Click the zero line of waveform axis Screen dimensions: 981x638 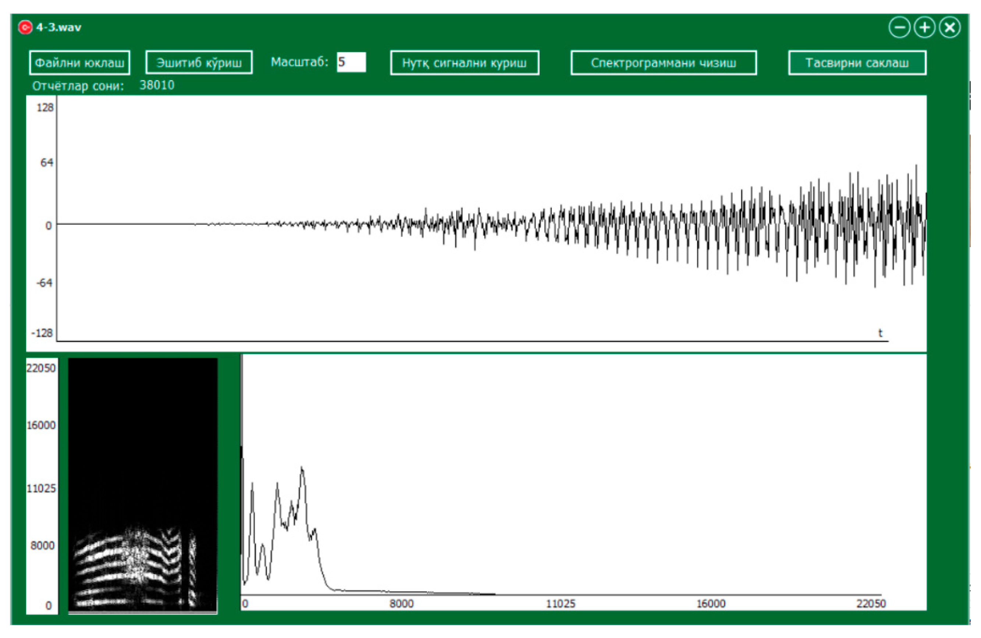tap(124, 224)
